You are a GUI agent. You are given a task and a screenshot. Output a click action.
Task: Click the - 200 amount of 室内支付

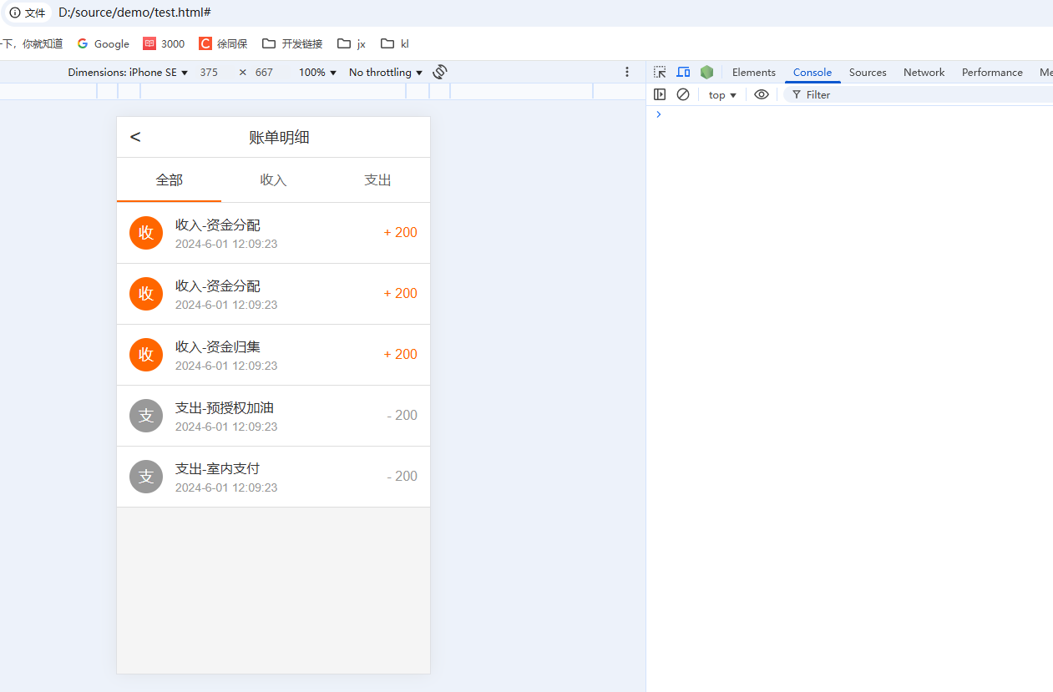point(402,476)
